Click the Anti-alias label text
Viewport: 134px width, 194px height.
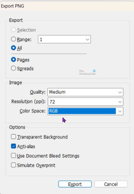pyautogui.click(x=26, y=147)
